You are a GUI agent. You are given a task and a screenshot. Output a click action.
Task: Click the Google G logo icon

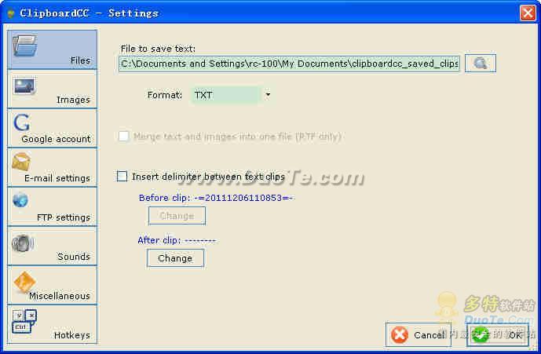(22, 122)
